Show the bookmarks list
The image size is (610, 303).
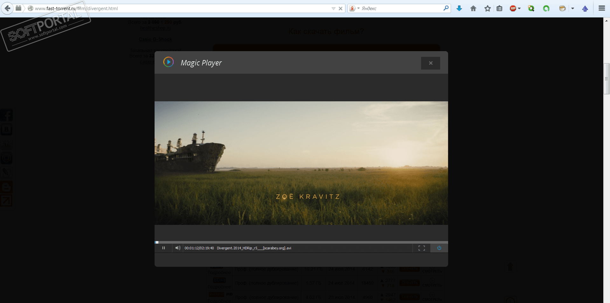pyautogui.click(x=500, y=9)
